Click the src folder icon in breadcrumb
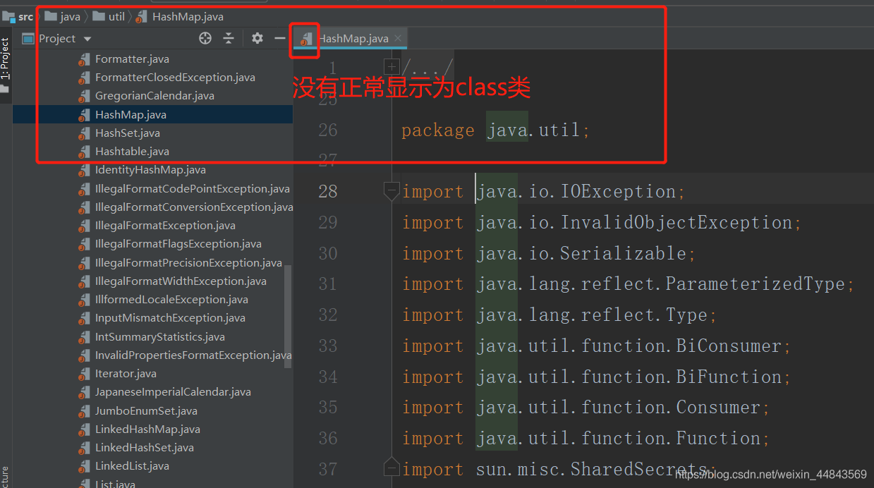Image resolution: width=874 pixels, height=488 pixels. [9, 16]
